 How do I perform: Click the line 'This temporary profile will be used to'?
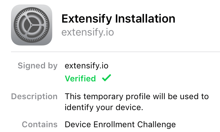[x=137, y=96]
